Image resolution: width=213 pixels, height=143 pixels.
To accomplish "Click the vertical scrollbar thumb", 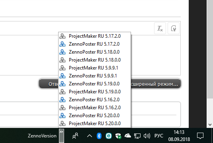I will tap(210, 50).
